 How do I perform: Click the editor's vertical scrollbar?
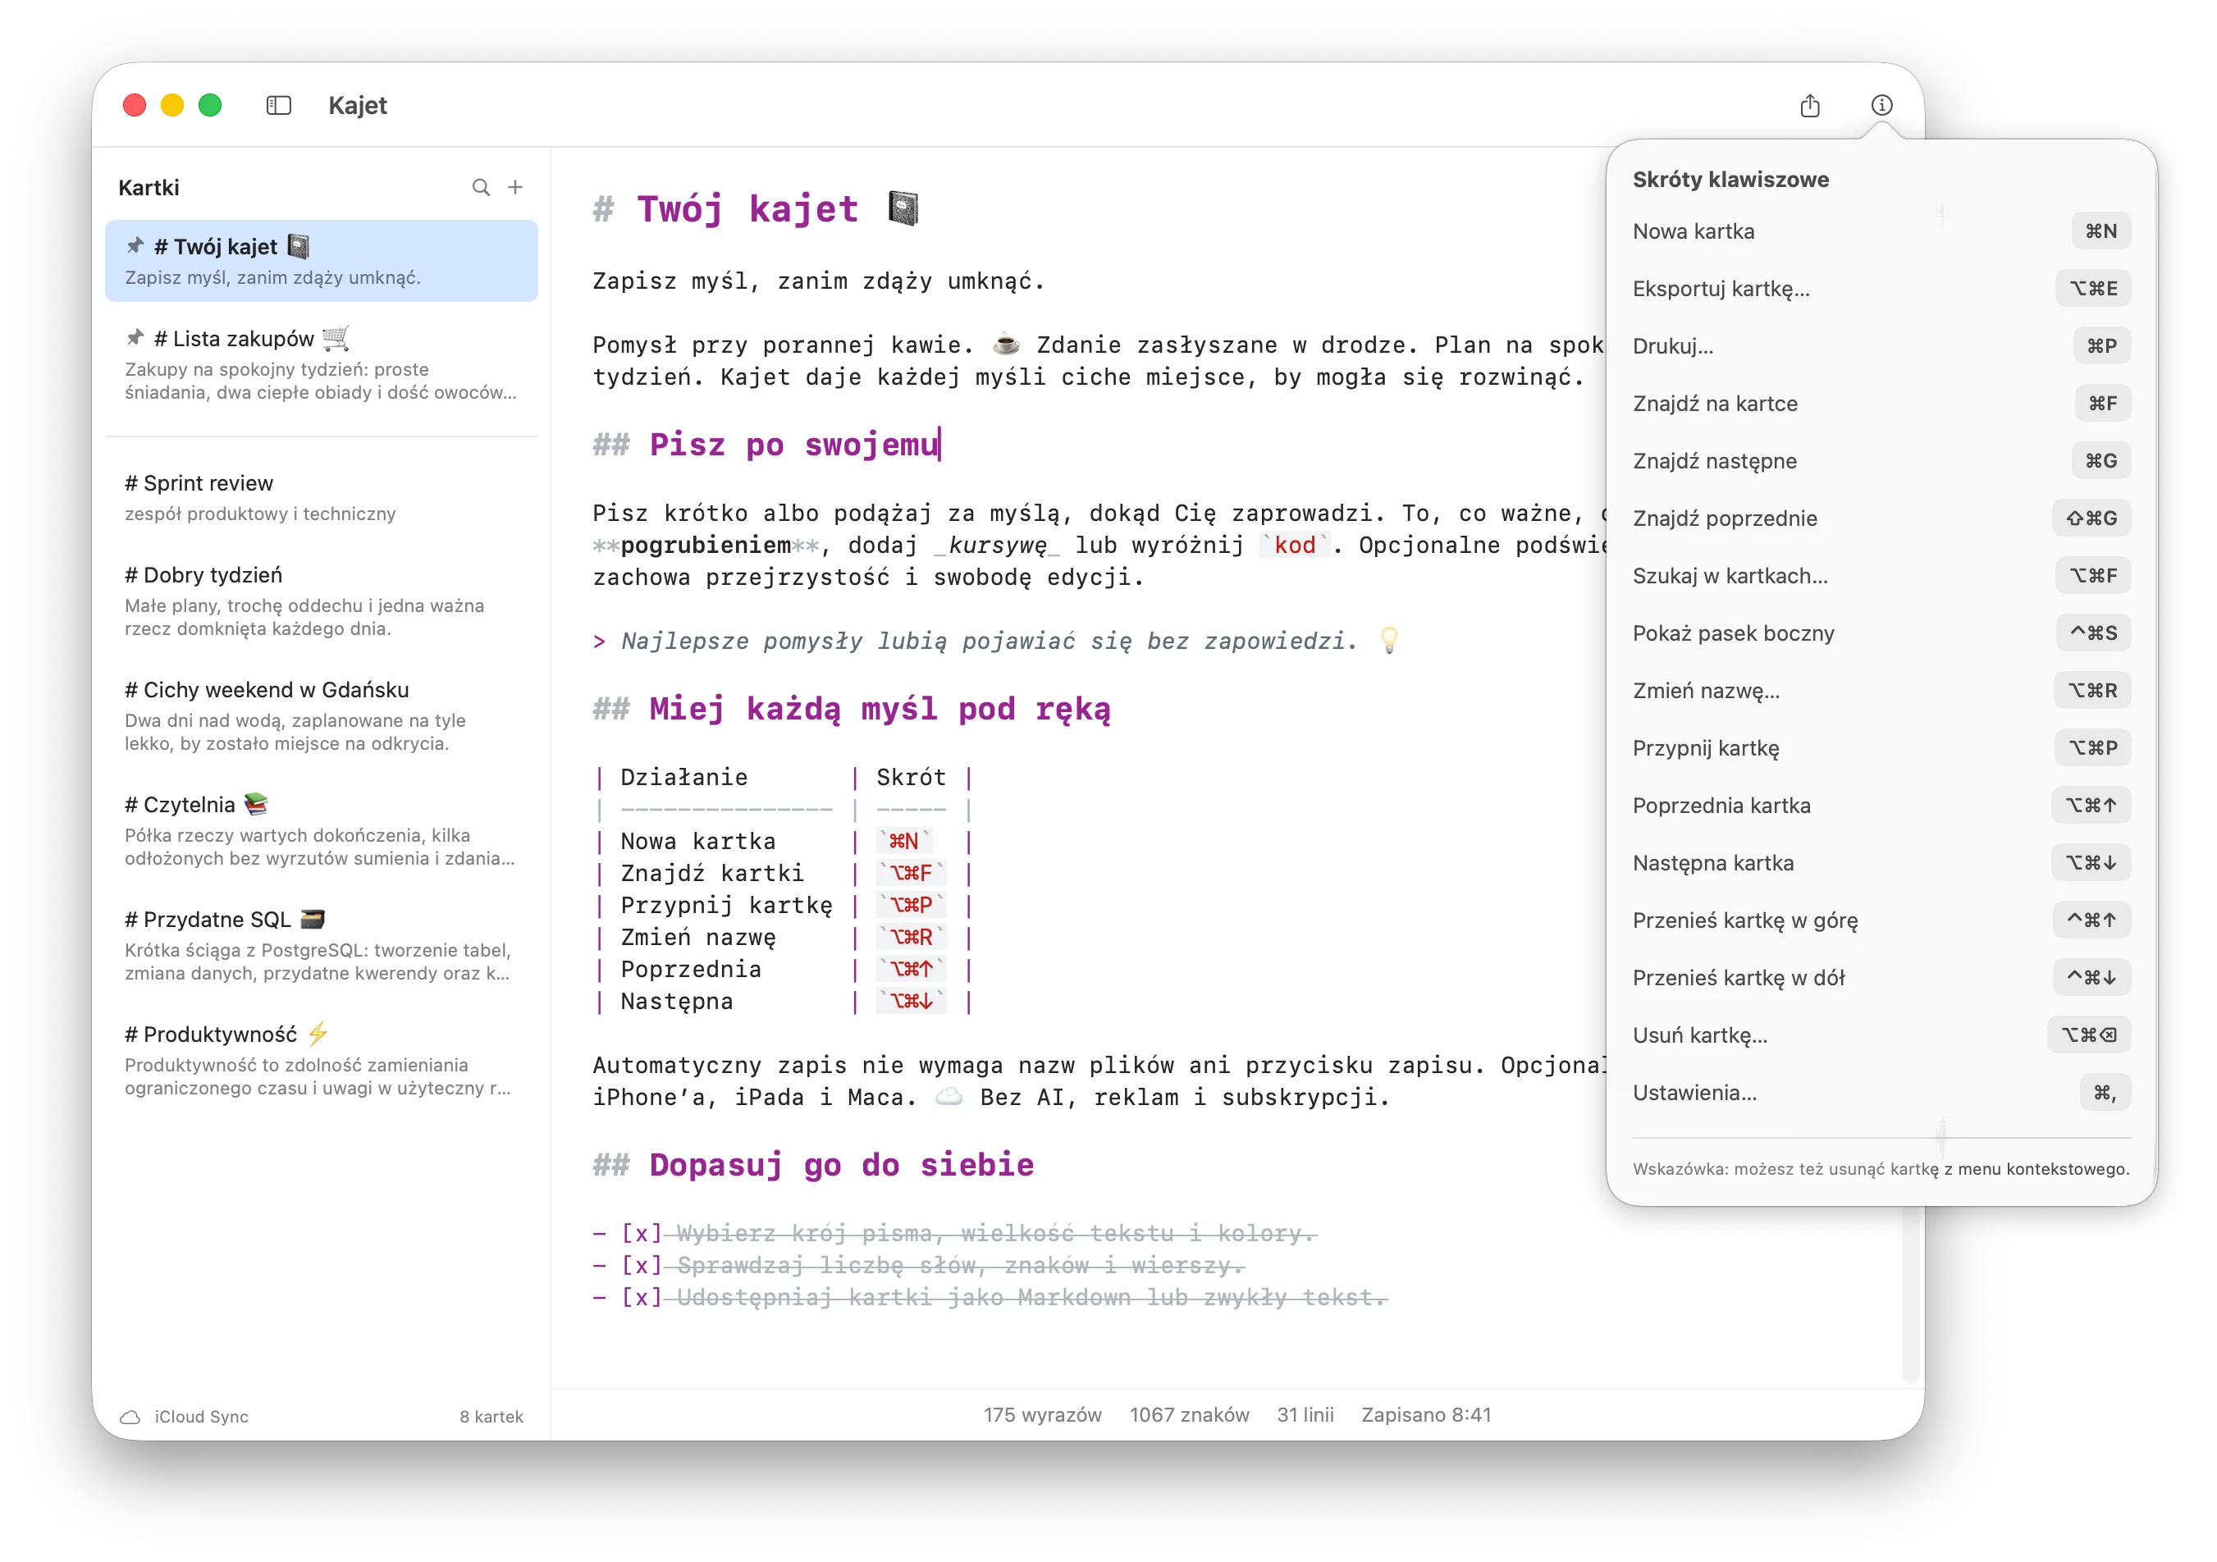1910,1294
